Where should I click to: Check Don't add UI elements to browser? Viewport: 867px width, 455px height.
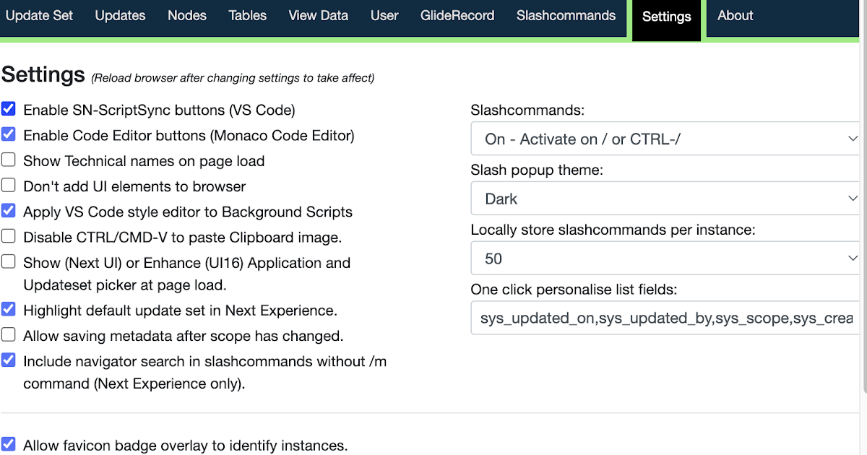pos(8,184)
